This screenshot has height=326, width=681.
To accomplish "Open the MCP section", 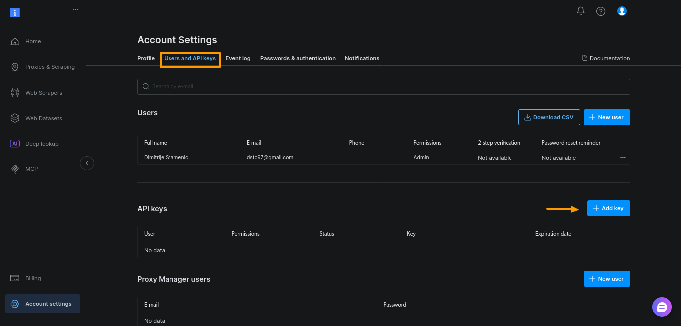I will [31, 169].
